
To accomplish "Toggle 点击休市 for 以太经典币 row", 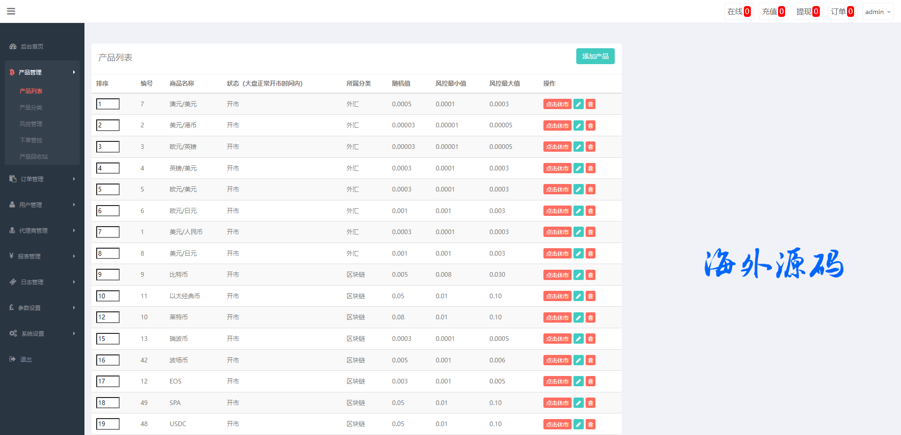I will (x=557, y=296).
